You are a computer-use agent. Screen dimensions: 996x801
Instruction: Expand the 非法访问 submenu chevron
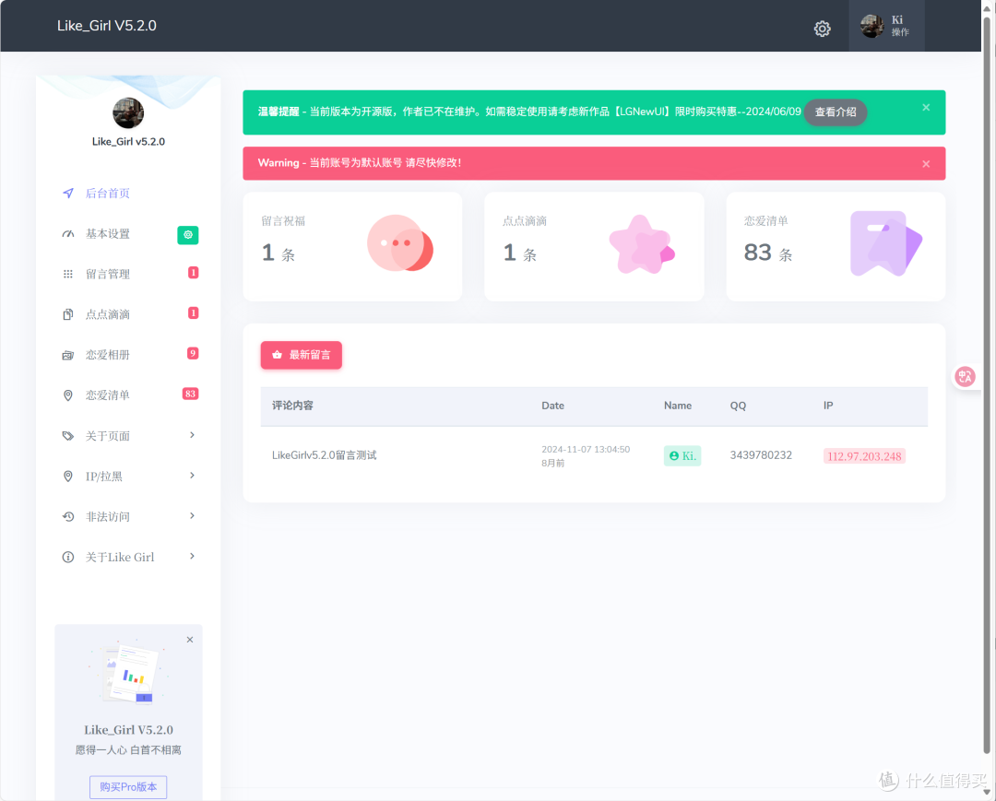[192, 515]
